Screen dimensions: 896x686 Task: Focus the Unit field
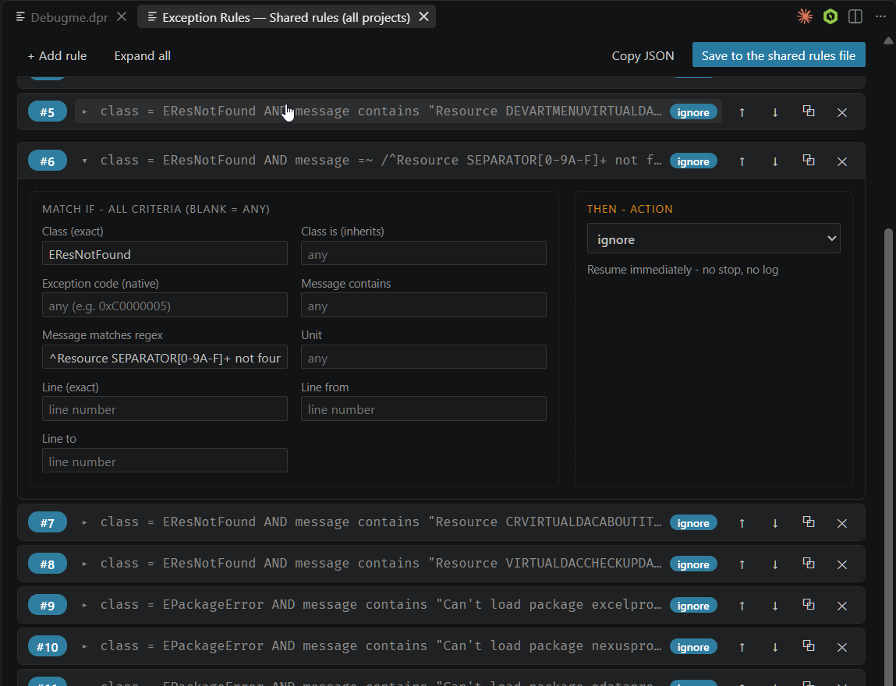pos(423,358)
